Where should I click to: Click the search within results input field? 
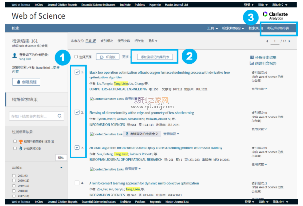(x=33, y=116)
